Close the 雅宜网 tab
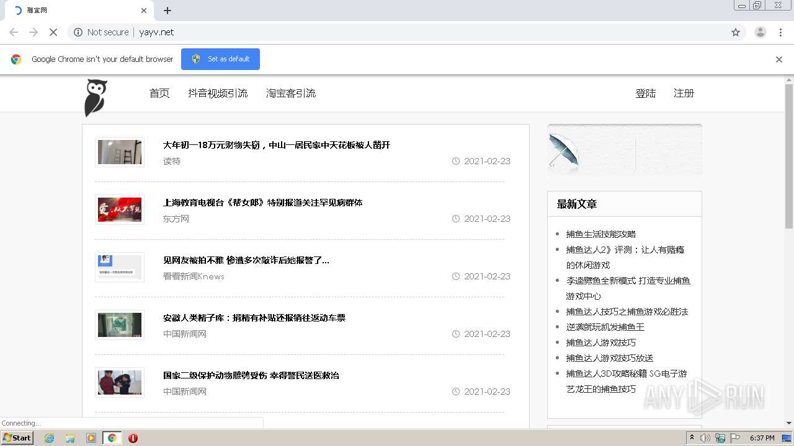 coord(144,11)
